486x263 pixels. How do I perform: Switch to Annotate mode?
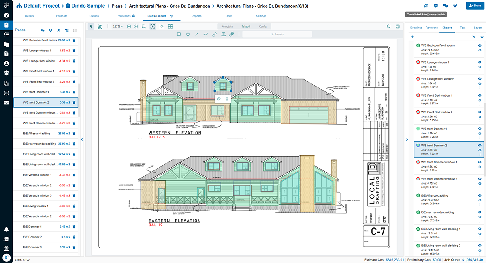click(x=227, y=26)
